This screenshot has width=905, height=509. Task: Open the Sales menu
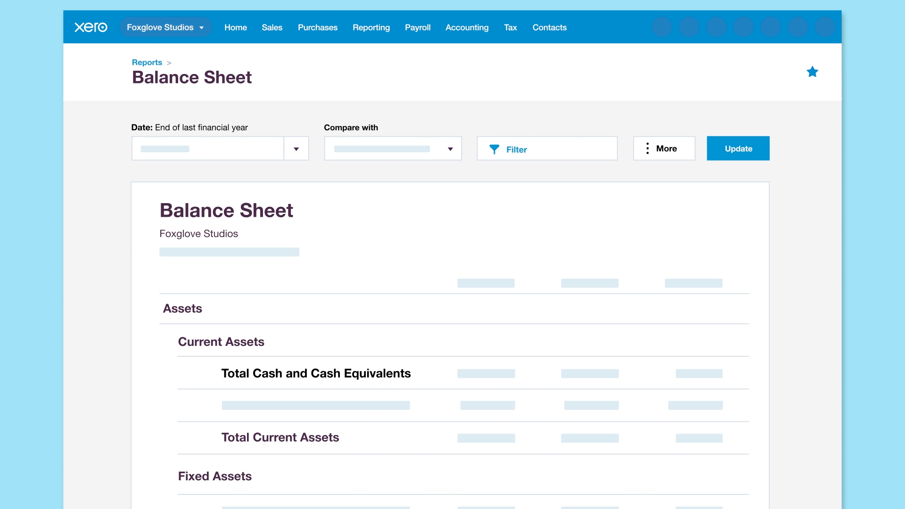click(272, 27)
